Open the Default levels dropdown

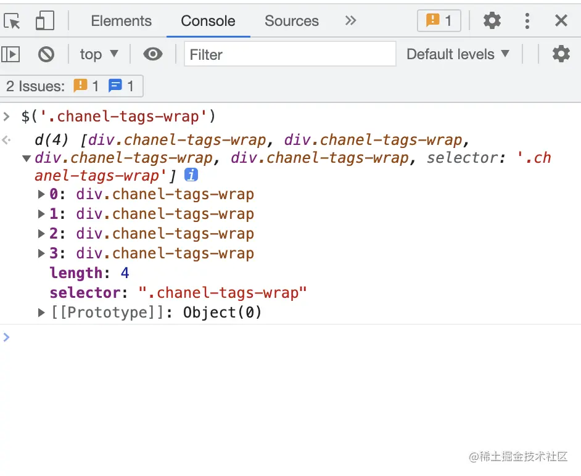[x=458, y=54]
